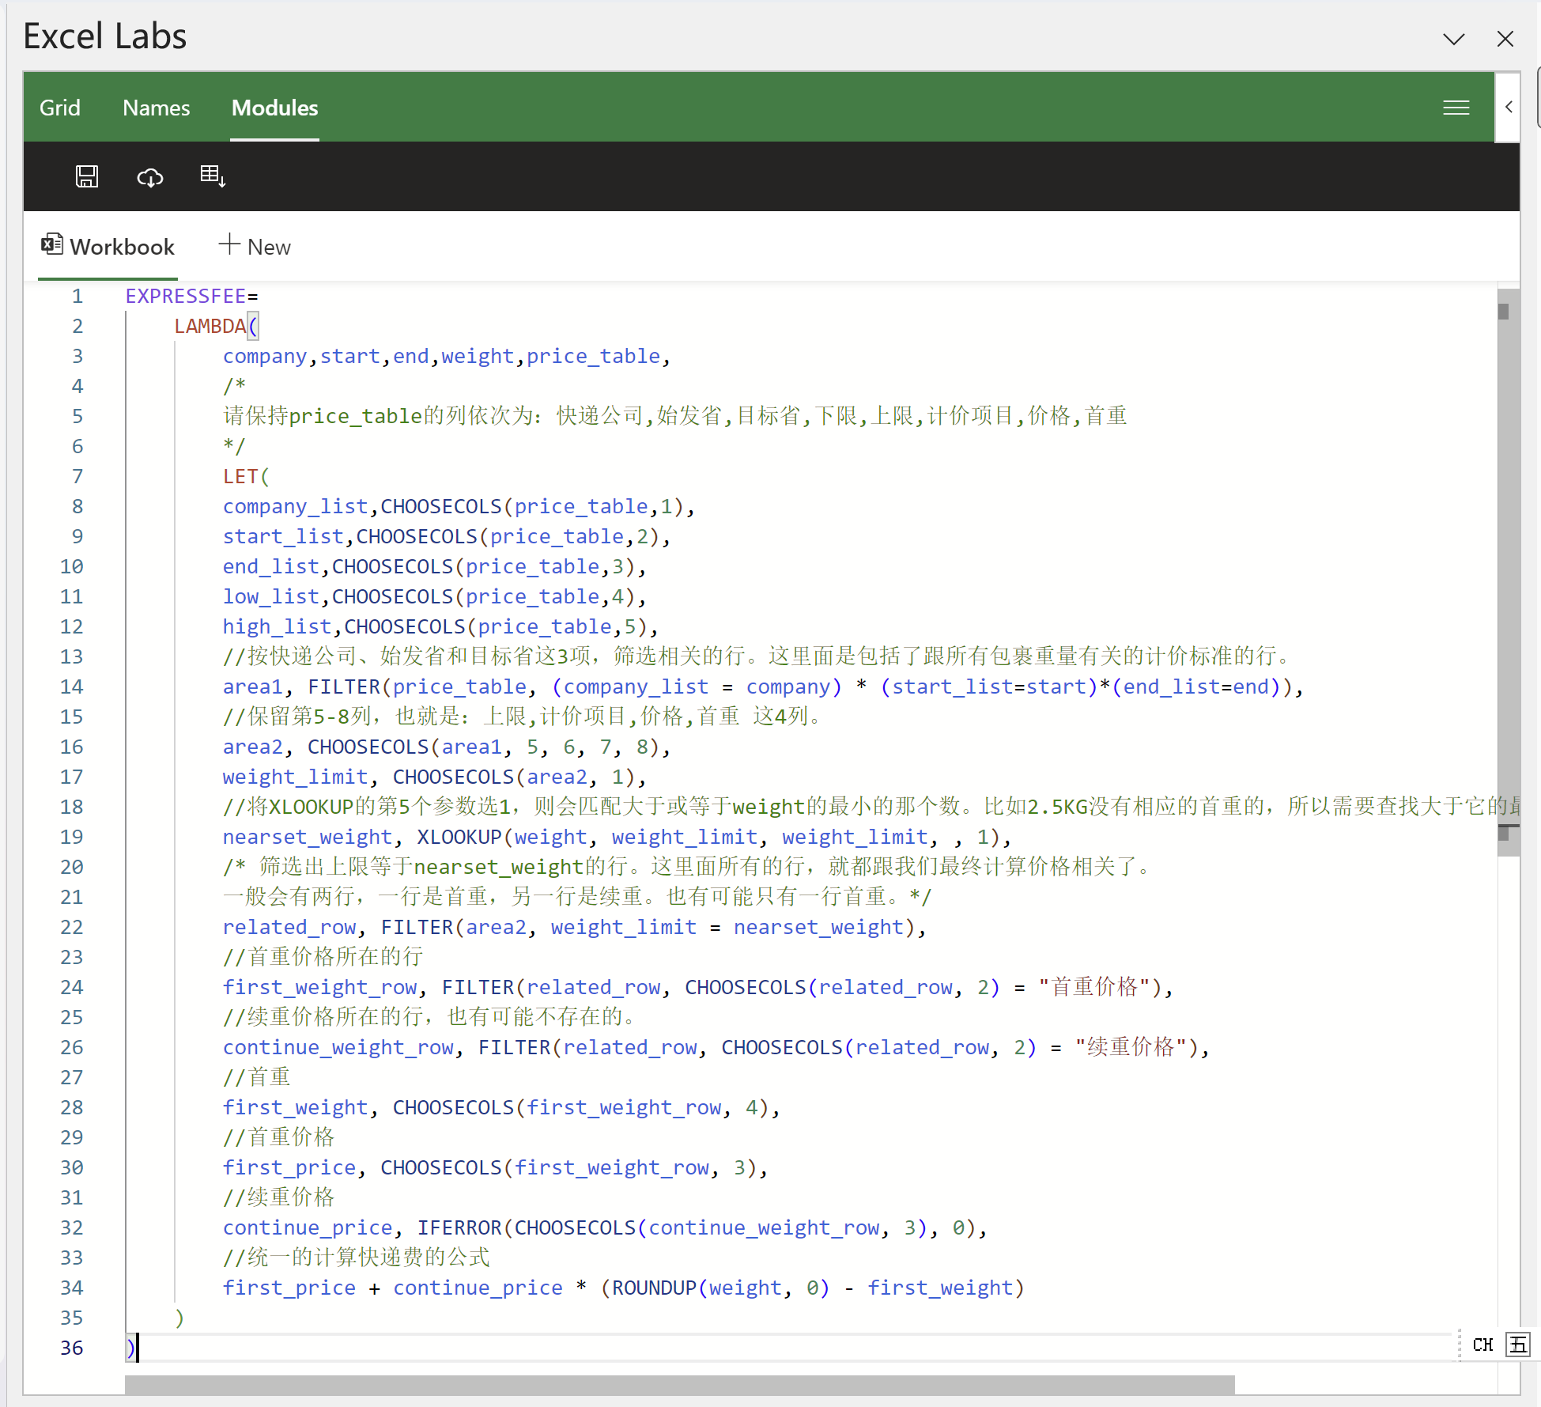Click the CH language indicator
Screen dimensions: 1541x1407
tap(1482, 1345)
